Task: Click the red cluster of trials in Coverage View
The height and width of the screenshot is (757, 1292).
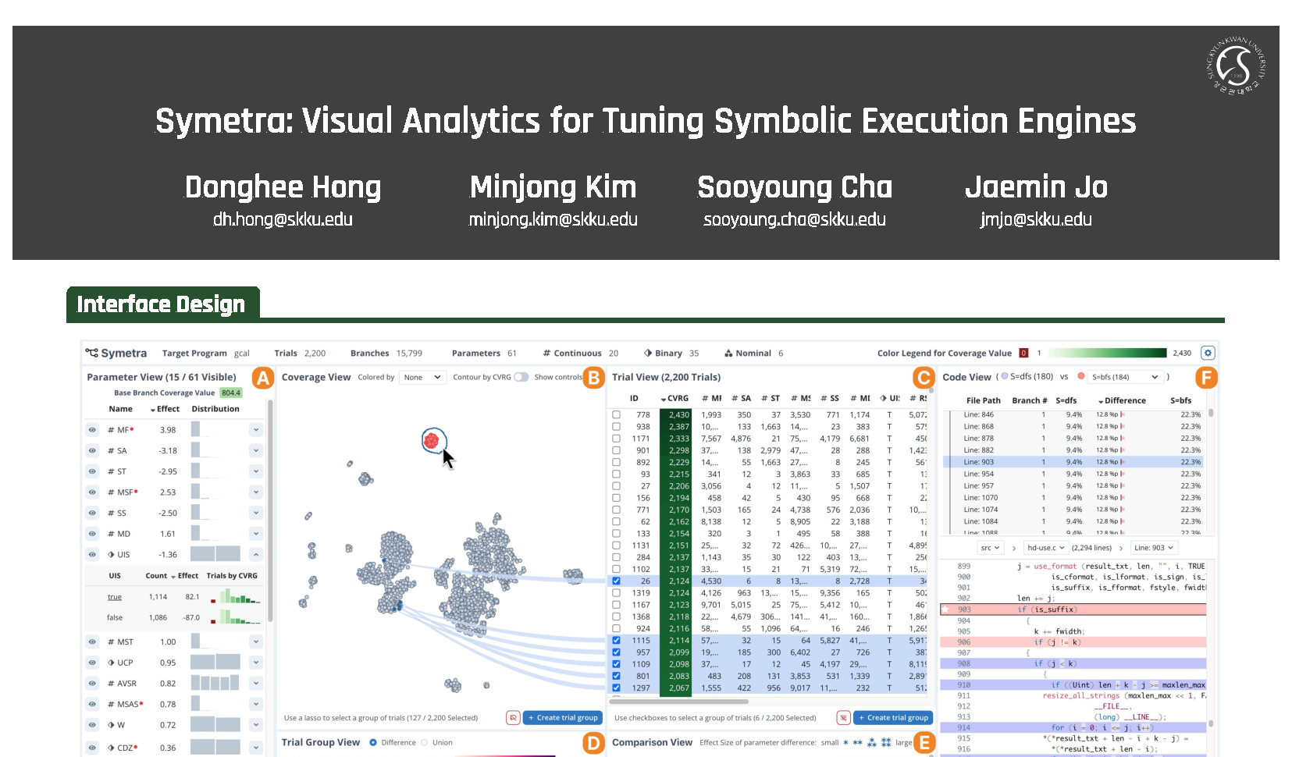Action: point(432,441)
